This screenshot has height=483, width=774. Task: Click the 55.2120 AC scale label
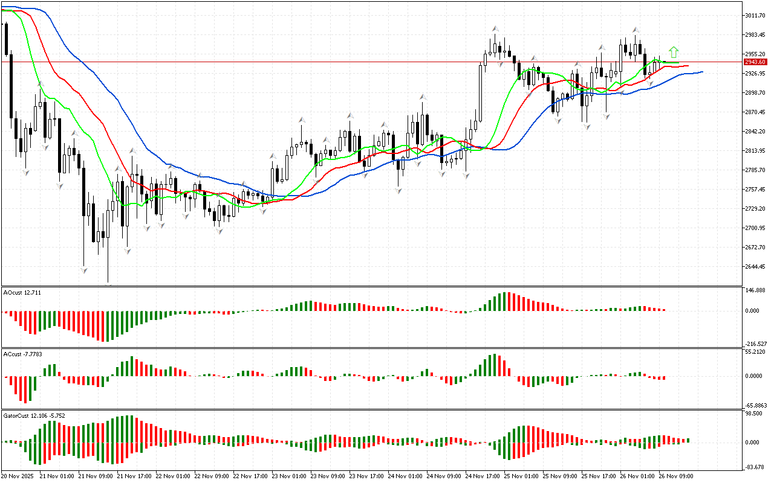tap(756, 352)
